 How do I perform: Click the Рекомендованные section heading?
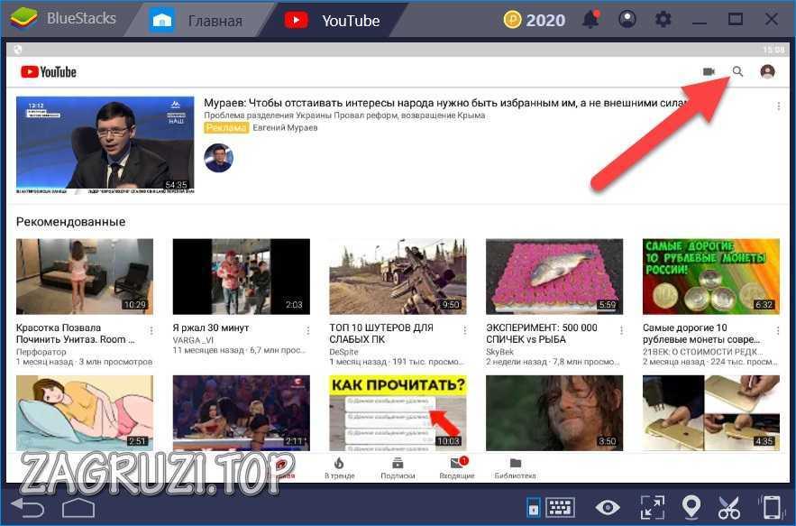tap(70, 222)
